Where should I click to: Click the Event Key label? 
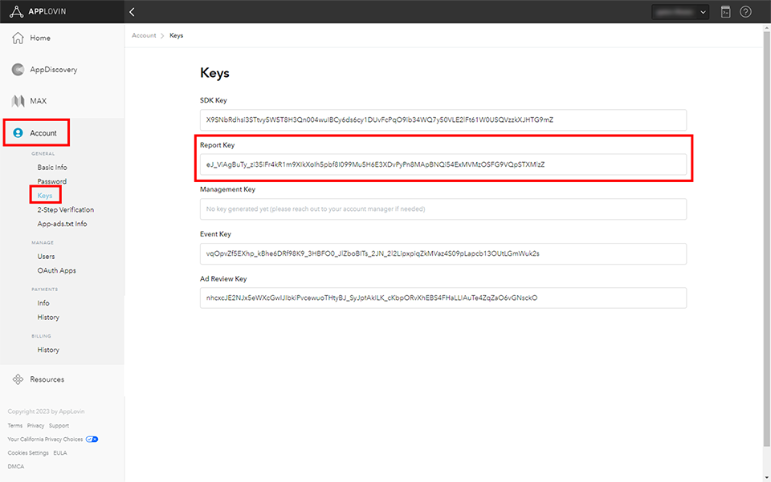pos(215,234)
